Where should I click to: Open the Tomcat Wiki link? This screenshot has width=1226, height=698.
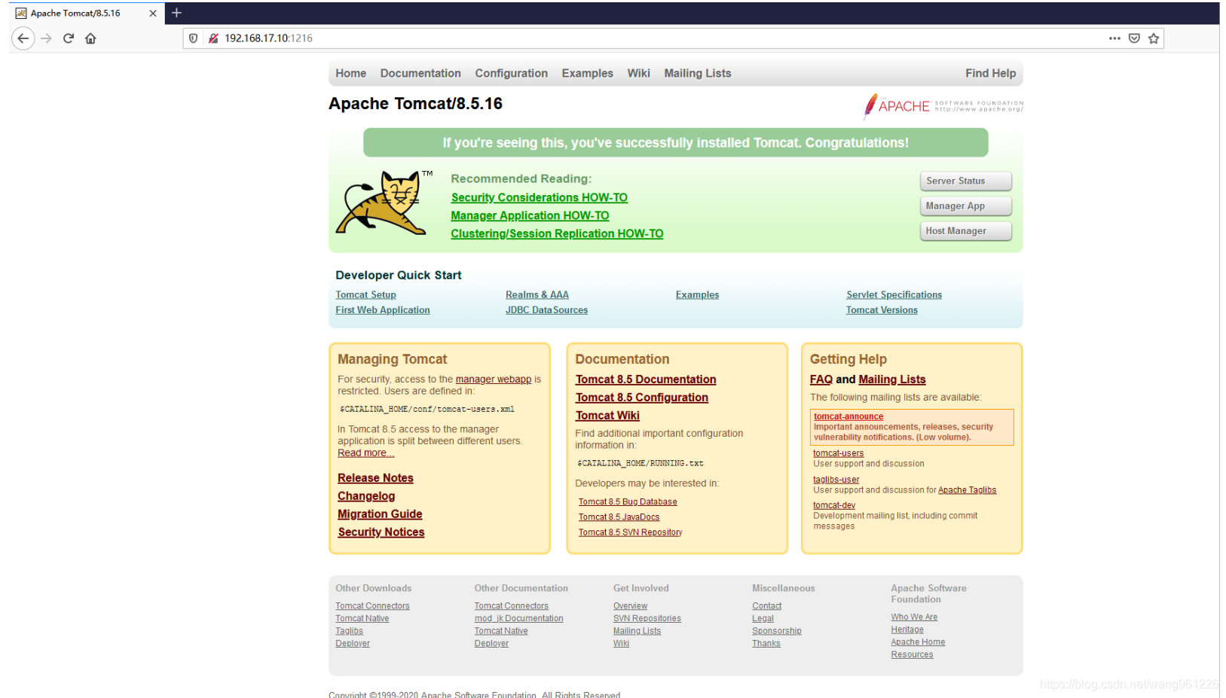(x=607, y=416)
